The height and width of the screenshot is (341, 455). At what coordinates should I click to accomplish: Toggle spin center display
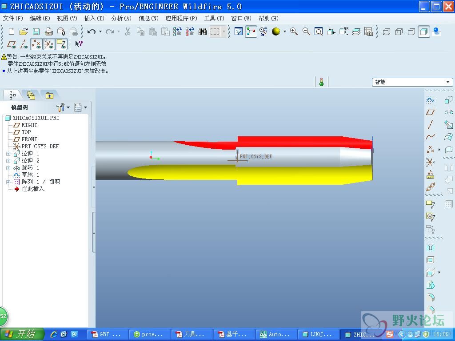251,32
